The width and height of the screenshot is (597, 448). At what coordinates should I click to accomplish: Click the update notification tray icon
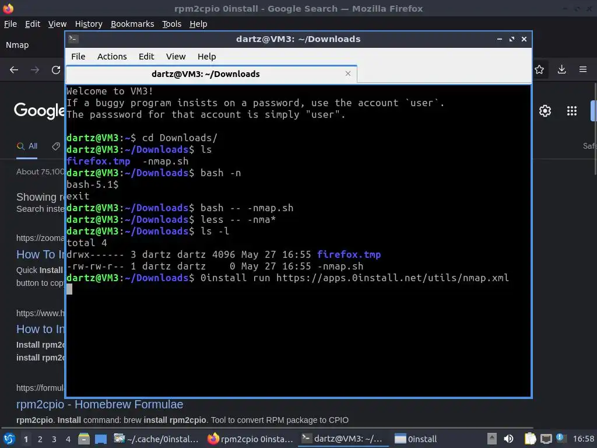tap(560, 437)
